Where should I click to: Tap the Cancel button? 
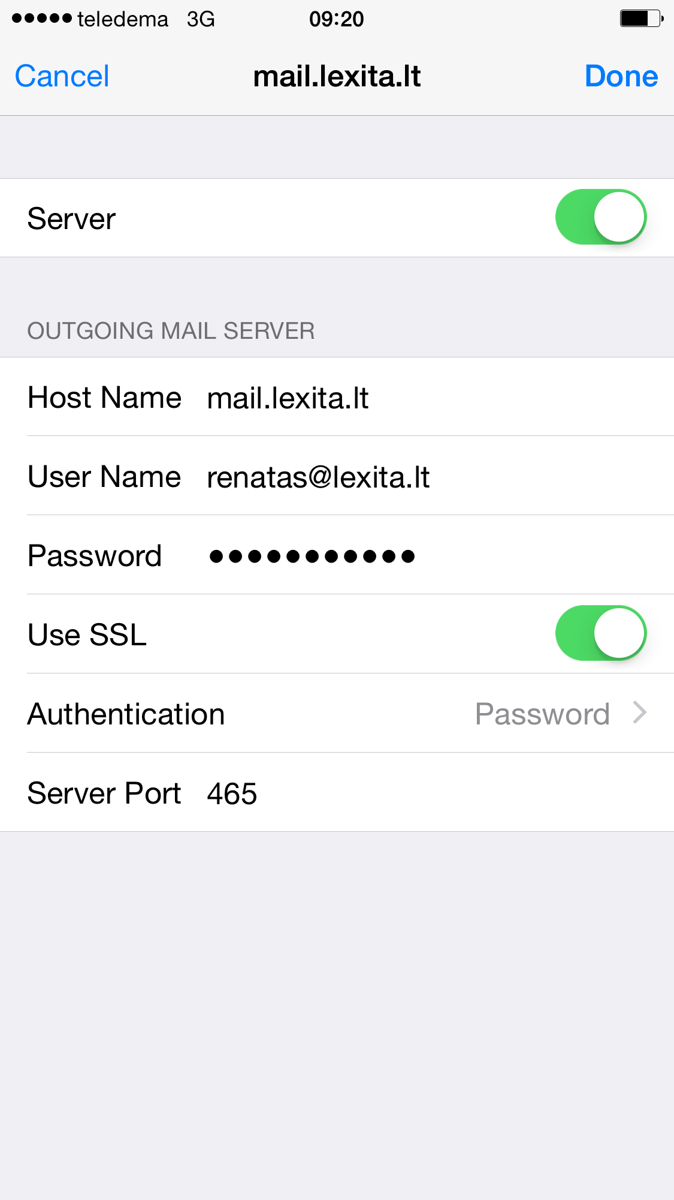[x=62, y=76]
